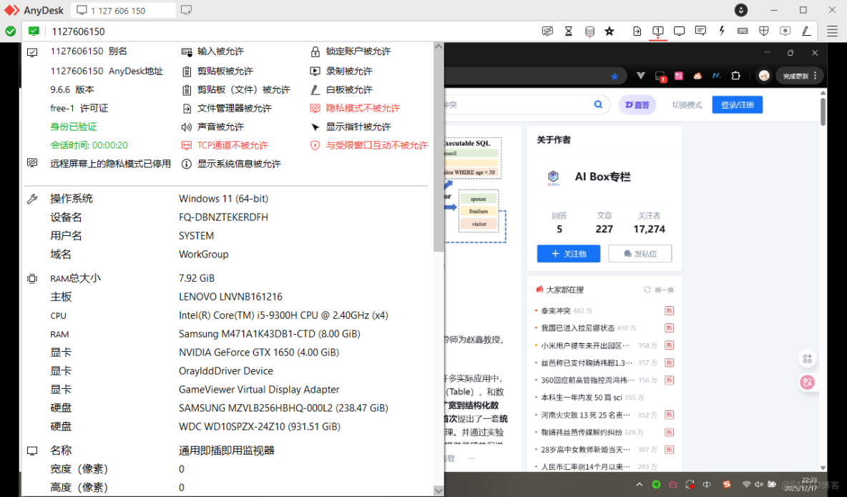Image resolution: width=847 pixels, height=497 pixels.
Task: Open the favorites star icon
Action: click(609, 31)
